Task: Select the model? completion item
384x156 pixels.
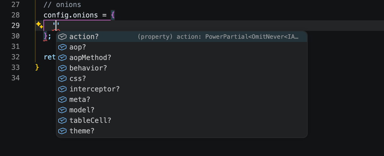Action: [x=82, y=110]
